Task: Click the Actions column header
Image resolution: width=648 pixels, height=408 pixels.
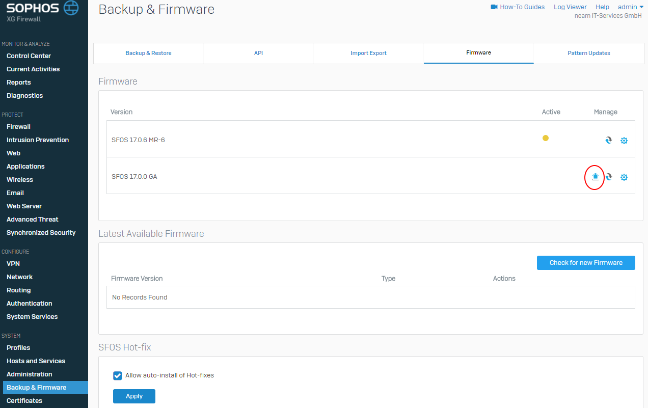Action: 504,279
